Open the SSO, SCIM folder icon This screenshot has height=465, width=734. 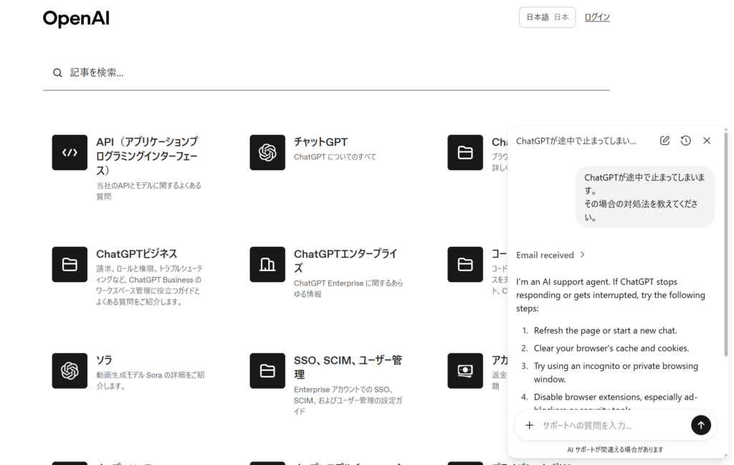[x=267, y=370]
